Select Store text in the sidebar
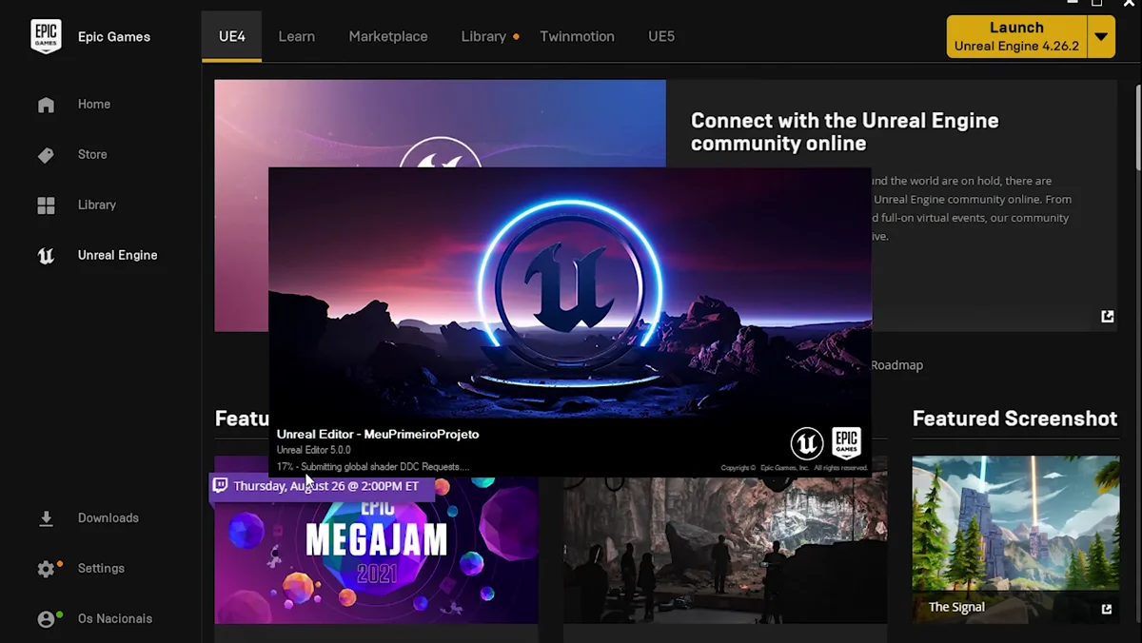Viewport: 1142px width, 643px height. pos(92,155)
